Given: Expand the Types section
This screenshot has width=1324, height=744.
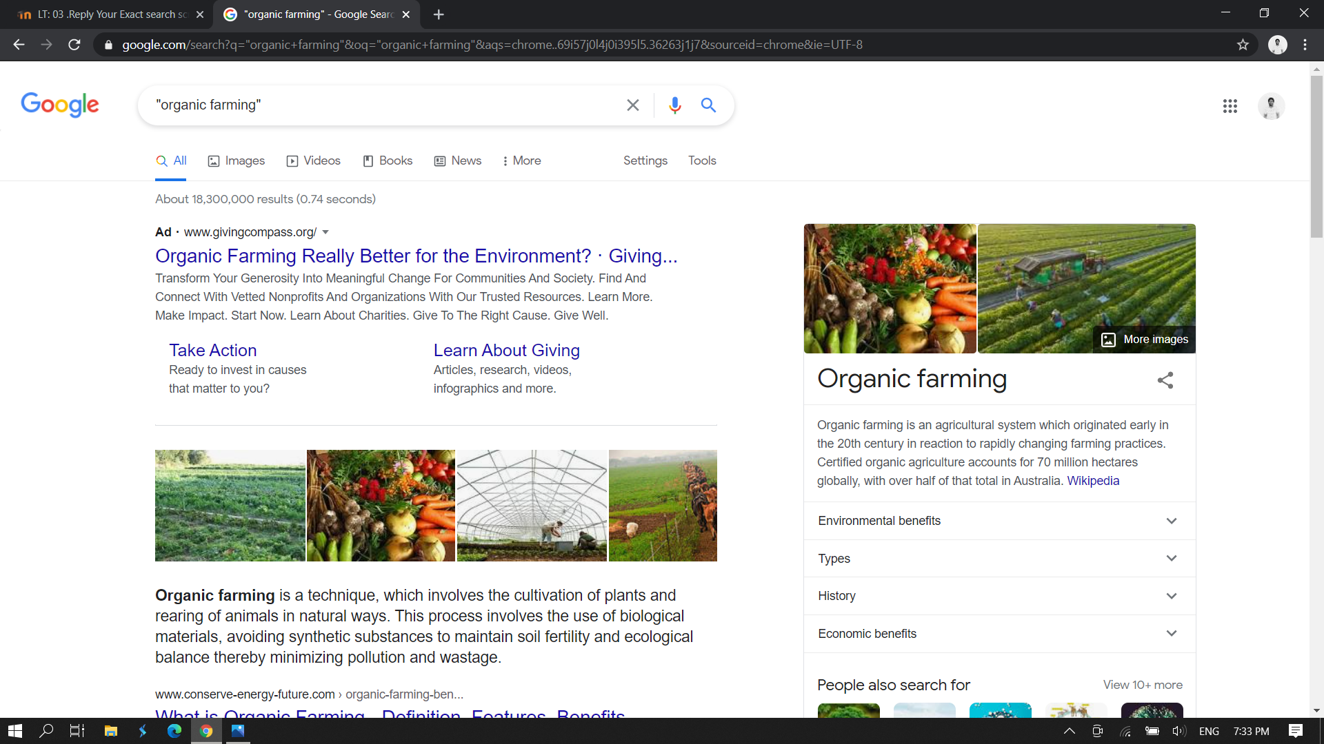Looking at the screenshot, I should coord(999,559).
